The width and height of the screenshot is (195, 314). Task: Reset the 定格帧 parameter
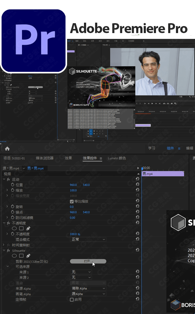[138, 299]
